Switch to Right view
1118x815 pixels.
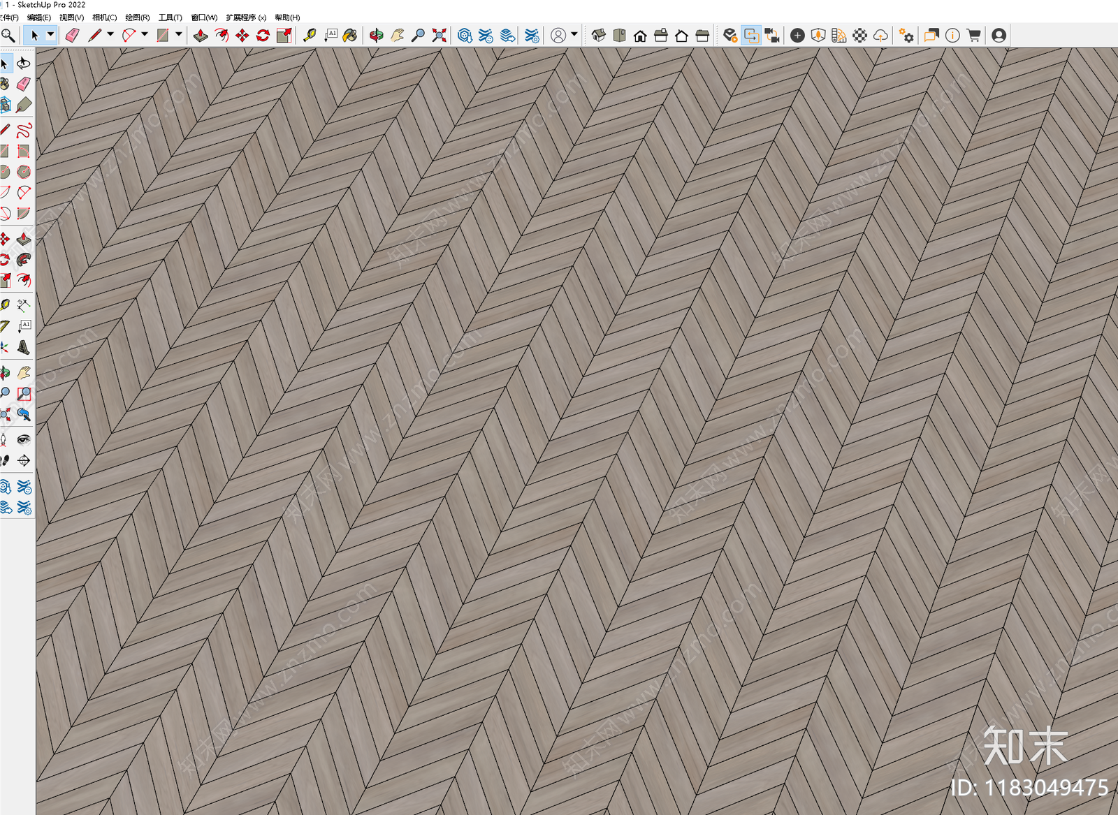point(661,35)
